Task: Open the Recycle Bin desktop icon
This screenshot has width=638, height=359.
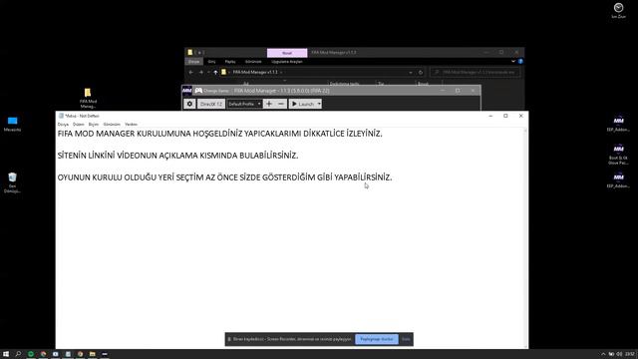Action: click(12, 182)
